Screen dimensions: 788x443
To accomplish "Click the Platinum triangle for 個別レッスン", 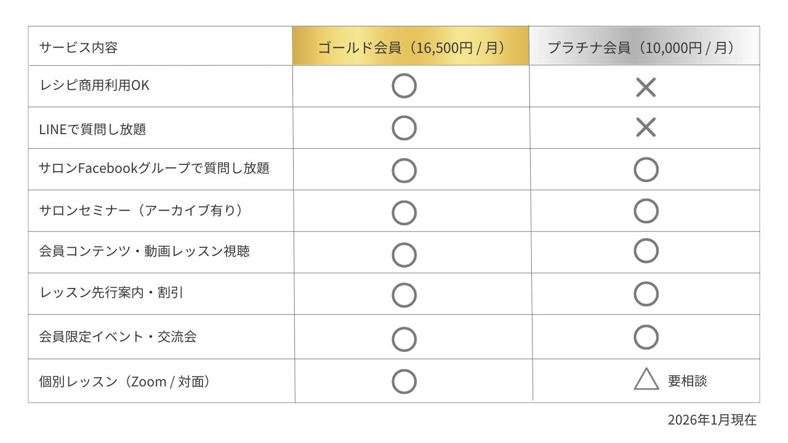I will tap(646, 380).
